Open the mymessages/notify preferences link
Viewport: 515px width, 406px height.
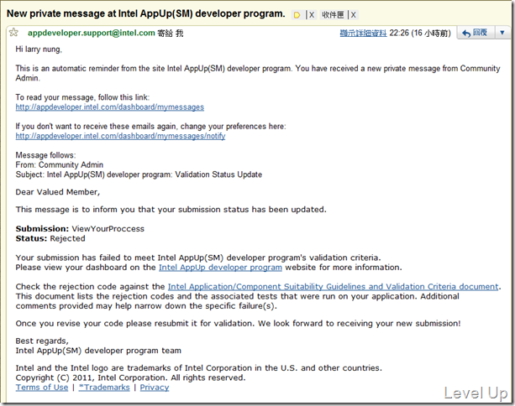click(x=120, y=136)
